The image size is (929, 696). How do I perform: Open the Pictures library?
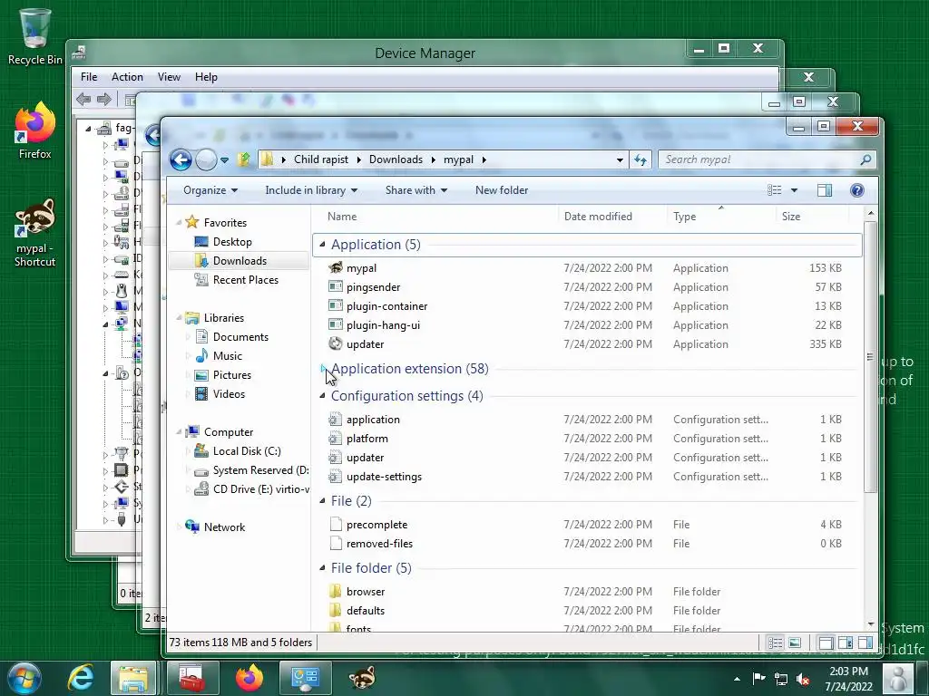[x=231, y=374]
